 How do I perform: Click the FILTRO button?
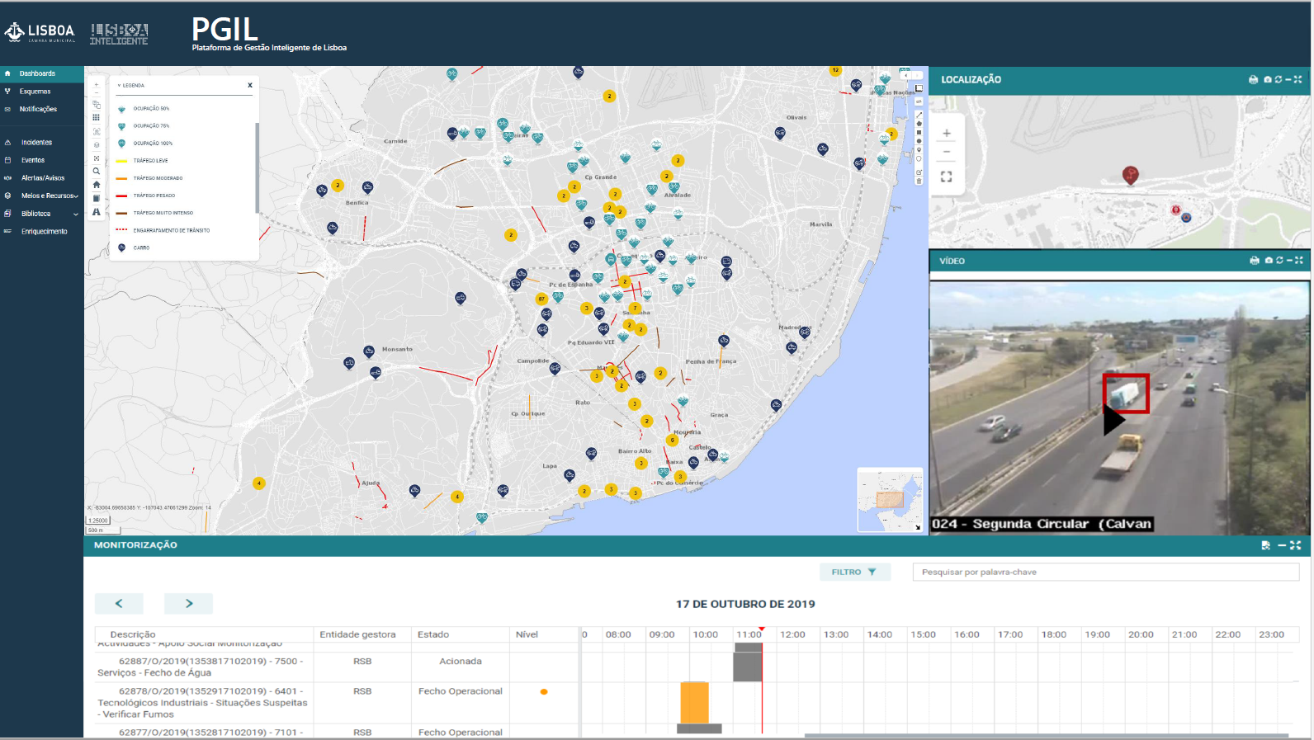pyautogui.click(x=854, y=573)
